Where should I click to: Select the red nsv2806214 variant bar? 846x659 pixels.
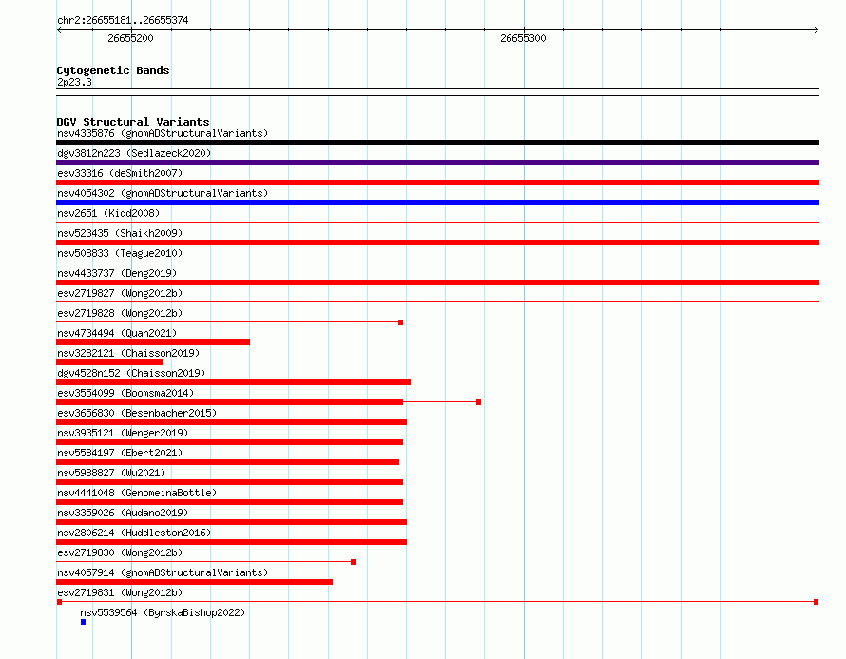tap(232, 542)
